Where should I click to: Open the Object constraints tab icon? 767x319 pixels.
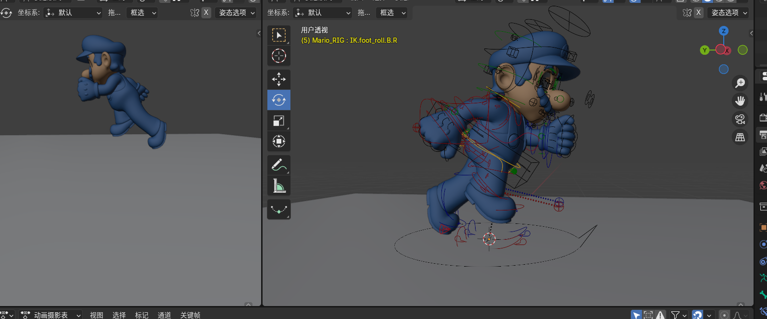click(x=763, y=261)
